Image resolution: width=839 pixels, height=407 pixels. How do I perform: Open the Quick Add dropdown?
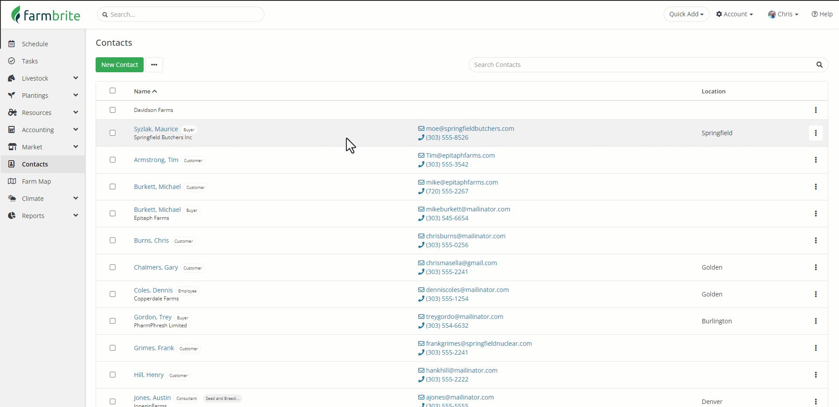[x=686, y=14]
